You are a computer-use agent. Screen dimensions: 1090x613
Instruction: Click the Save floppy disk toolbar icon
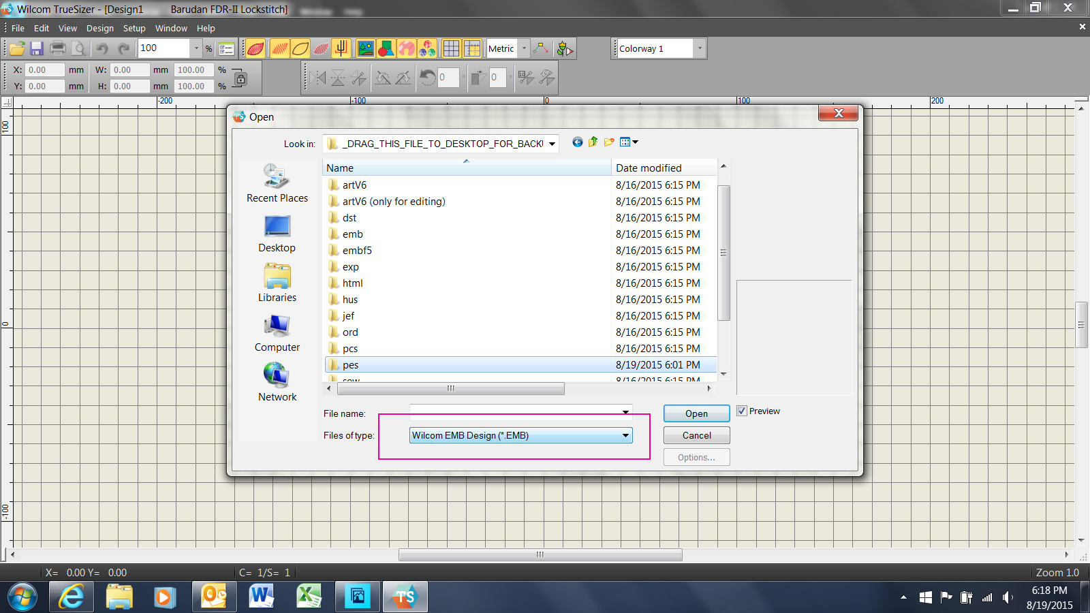coord(37,48)
